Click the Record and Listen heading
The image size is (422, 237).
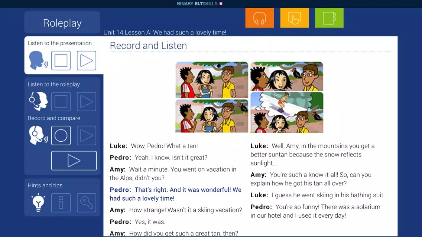coord(148,45)
